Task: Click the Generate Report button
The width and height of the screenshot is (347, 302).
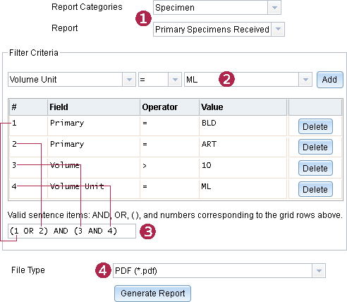Action: 153,294
